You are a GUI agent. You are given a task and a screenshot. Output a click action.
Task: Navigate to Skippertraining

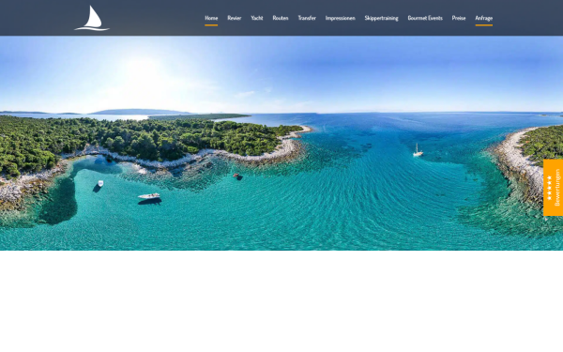pyautogui.click(x=381, y=18)
